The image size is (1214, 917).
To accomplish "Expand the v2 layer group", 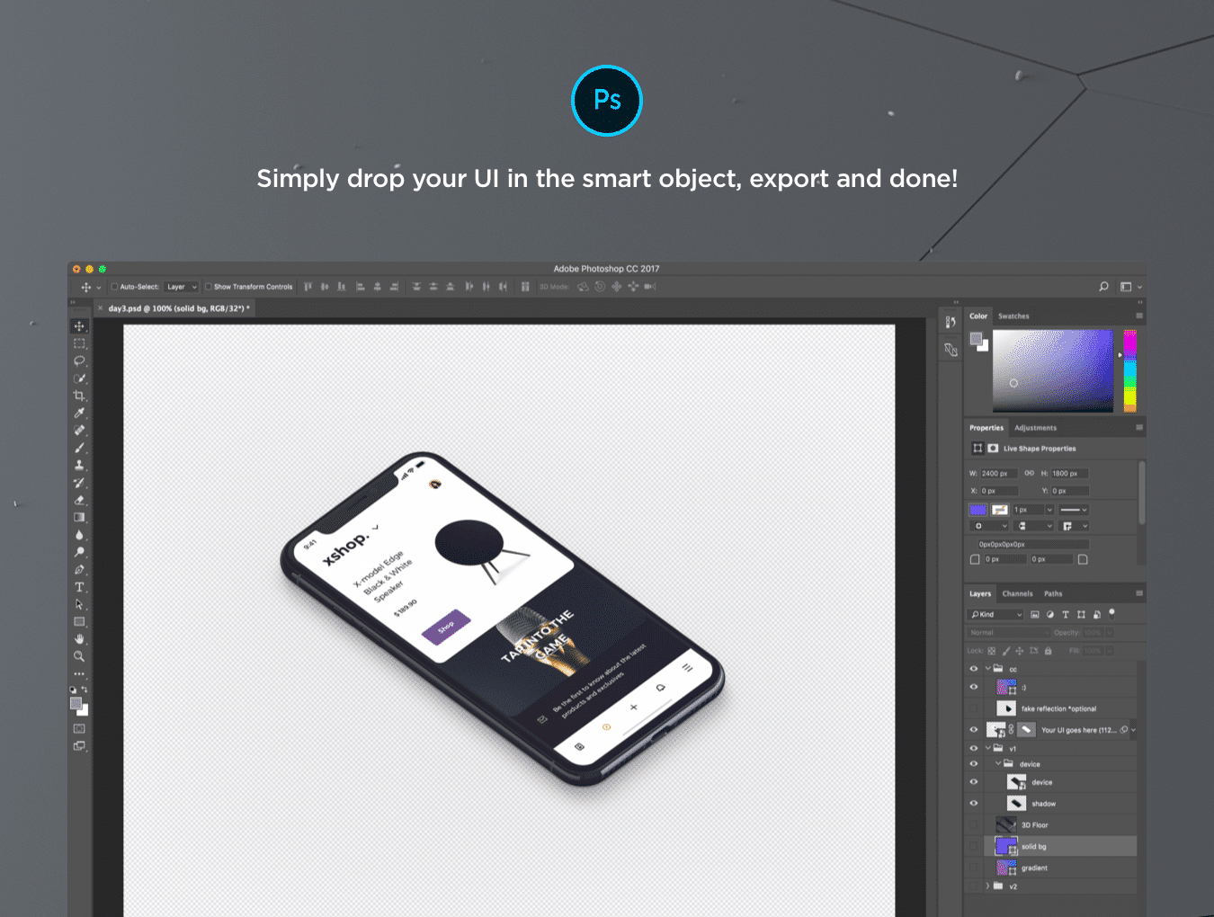I will coord(987,886).
